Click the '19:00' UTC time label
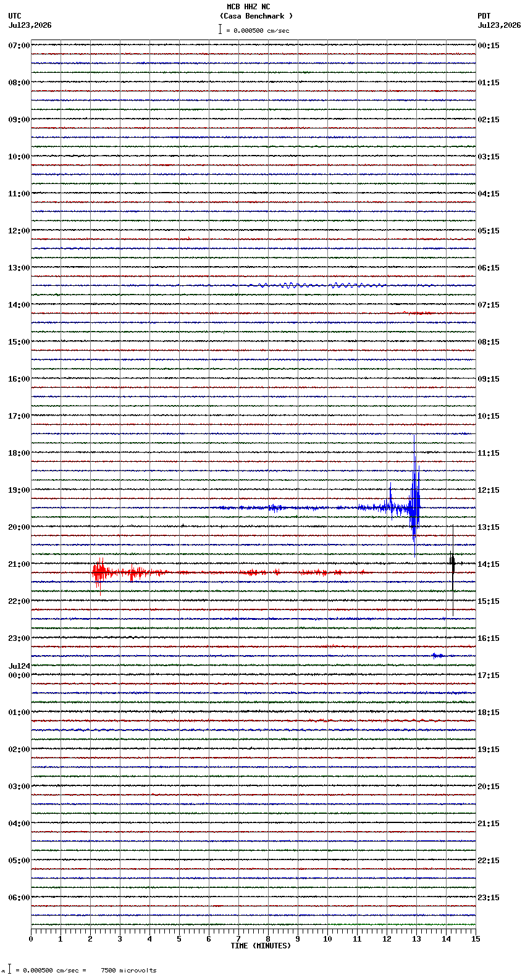The height and width of the screenshot is (978, 525). [19, 490]
